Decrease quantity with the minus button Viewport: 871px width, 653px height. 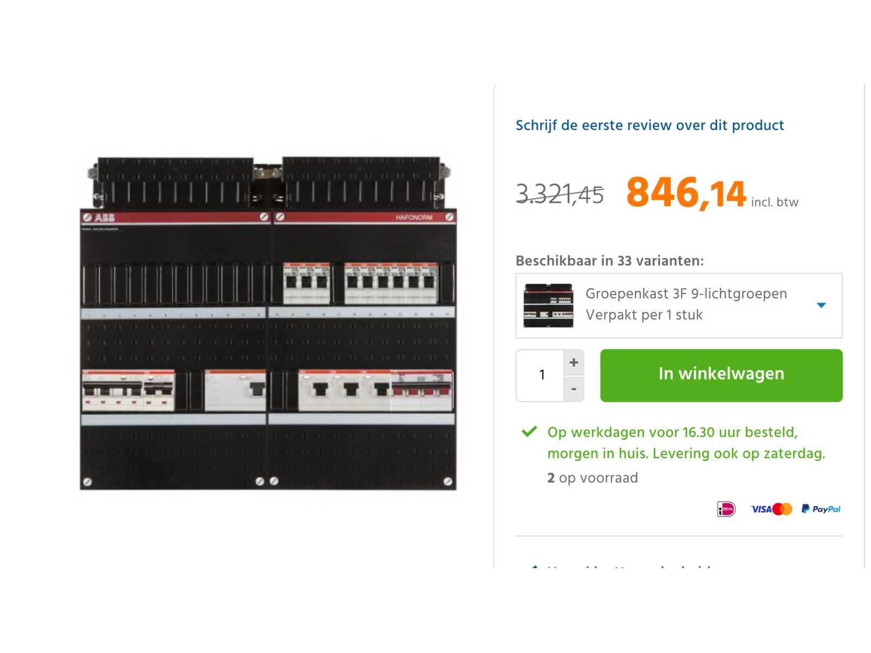tap(574, 389)
